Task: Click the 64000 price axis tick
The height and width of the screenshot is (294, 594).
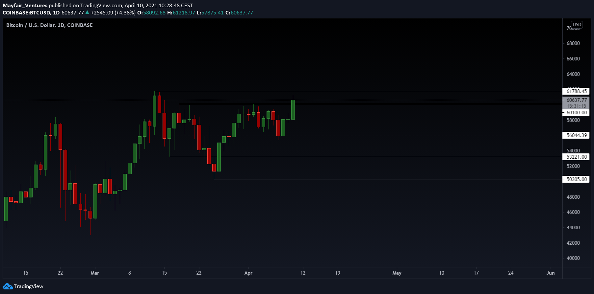Action: pos(573,74)
